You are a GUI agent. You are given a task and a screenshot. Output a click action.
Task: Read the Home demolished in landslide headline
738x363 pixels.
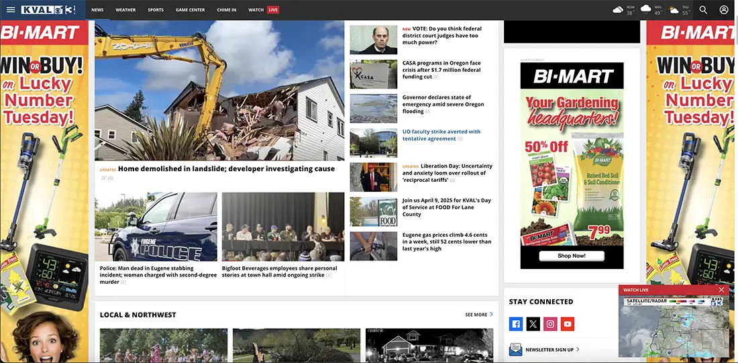(x=226, y=168)
